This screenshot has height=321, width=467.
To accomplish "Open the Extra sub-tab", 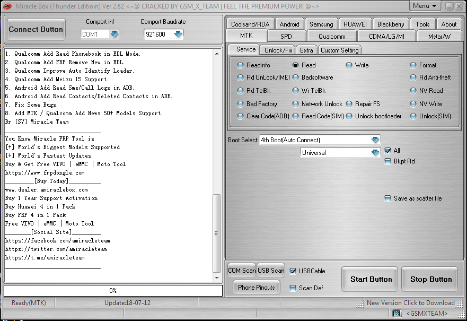I will pos(306,50).
